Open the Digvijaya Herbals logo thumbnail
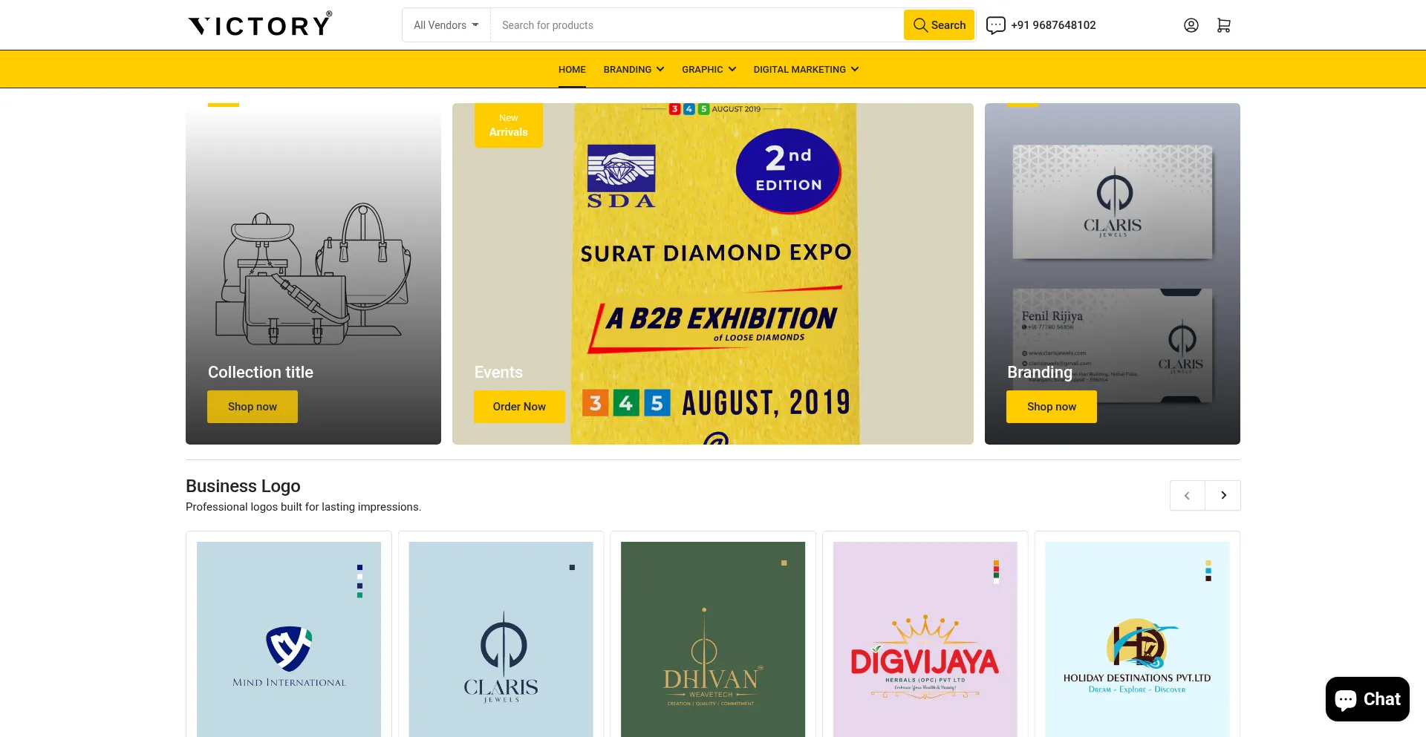The width and height of the screenshot is (1426, 737). tap(925, 639)
